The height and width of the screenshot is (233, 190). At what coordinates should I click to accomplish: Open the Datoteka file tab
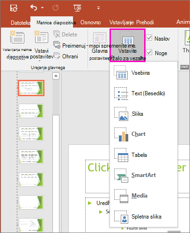click(21, 23)
